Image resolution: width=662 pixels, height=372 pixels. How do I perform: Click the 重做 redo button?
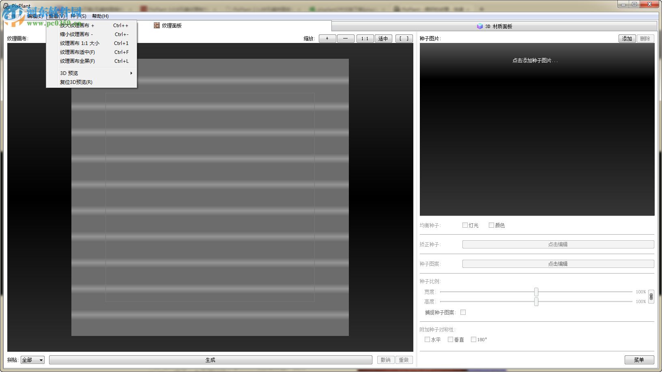(404, 360)
